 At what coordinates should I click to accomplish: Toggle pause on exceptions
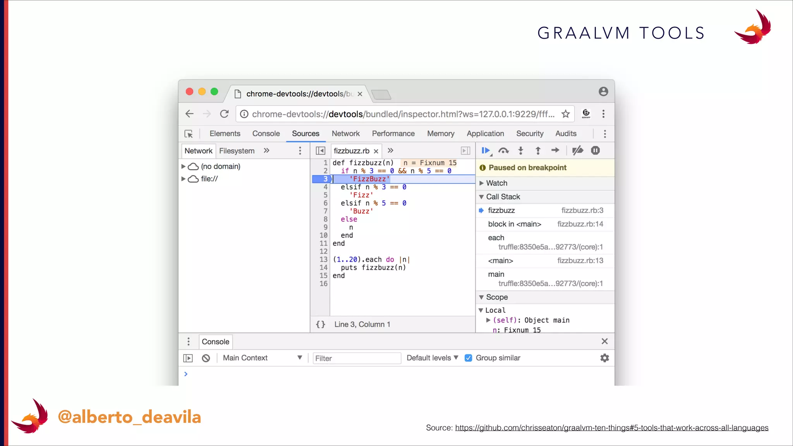pos(596,150)
